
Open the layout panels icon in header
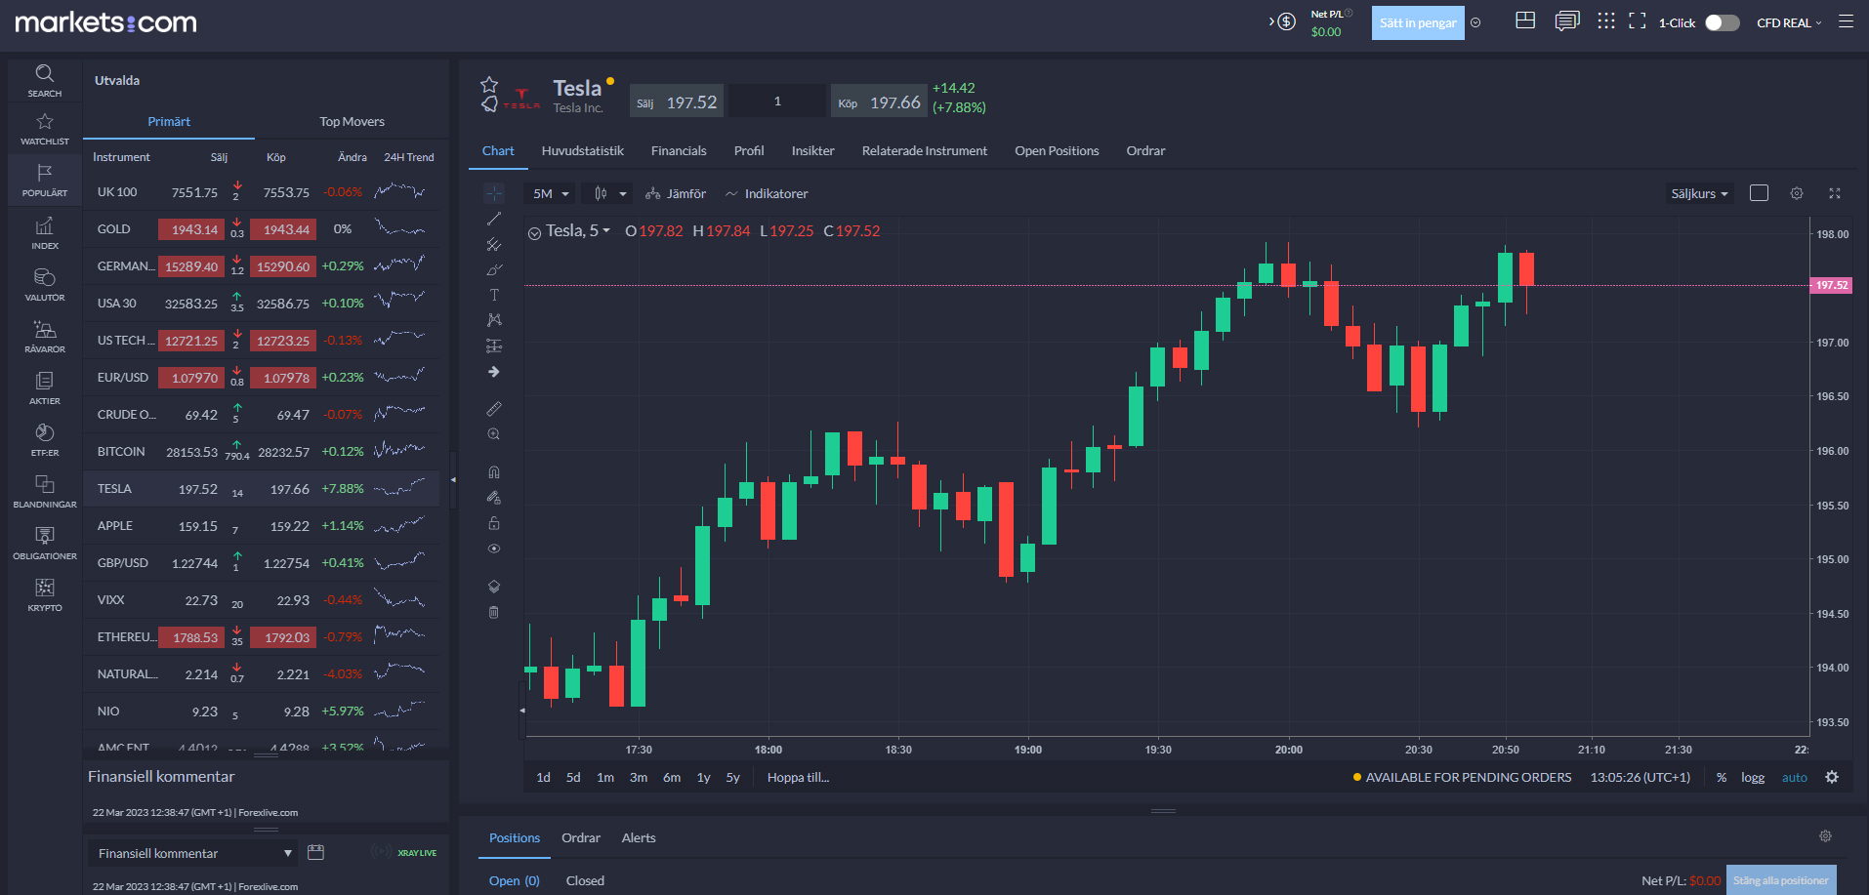click(1525, 20)
